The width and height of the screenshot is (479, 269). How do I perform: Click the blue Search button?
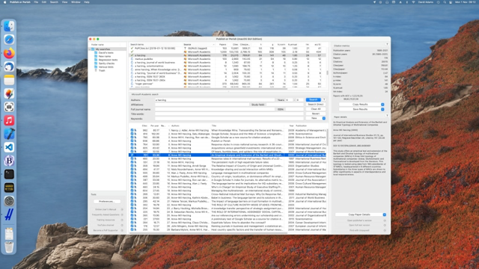point(313,99)
